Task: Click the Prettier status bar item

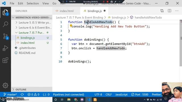Action: (x=157, y=94)
